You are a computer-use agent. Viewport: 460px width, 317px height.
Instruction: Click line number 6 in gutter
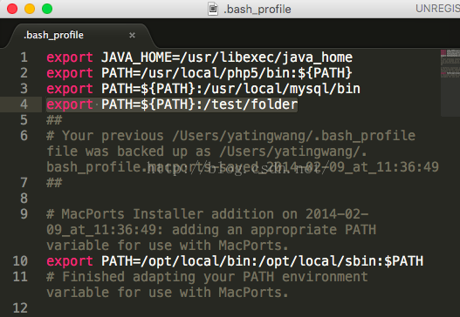24,136
